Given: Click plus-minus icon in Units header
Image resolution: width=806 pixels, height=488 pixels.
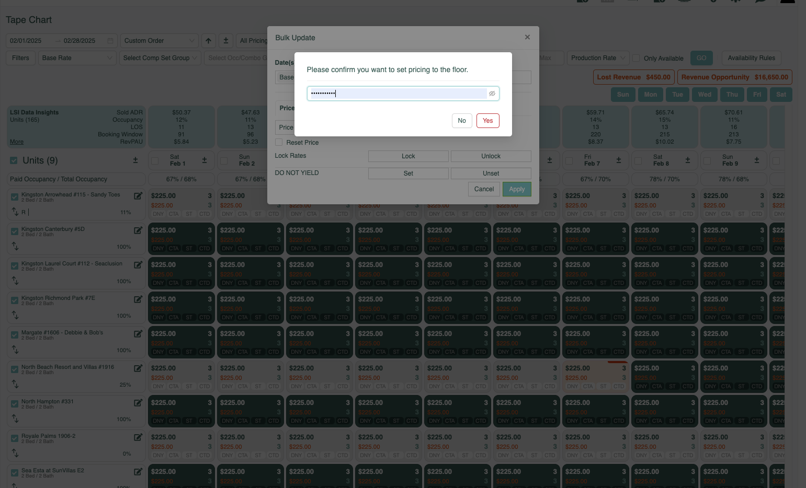Looking at the screenshot, I should pos(135,160).
